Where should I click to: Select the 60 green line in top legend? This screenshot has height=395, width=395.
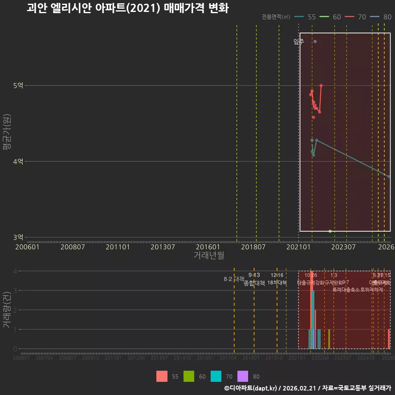click(324, 17)
